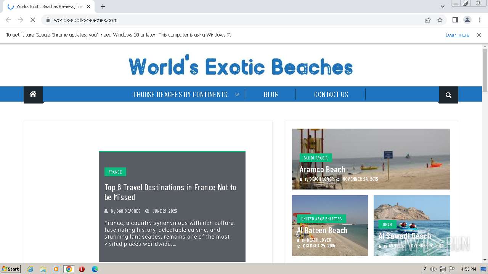Viewport: 488px width, 274px height.
Task: Close the Worlds Exotic Beaches tab
Action: (88, 6)
